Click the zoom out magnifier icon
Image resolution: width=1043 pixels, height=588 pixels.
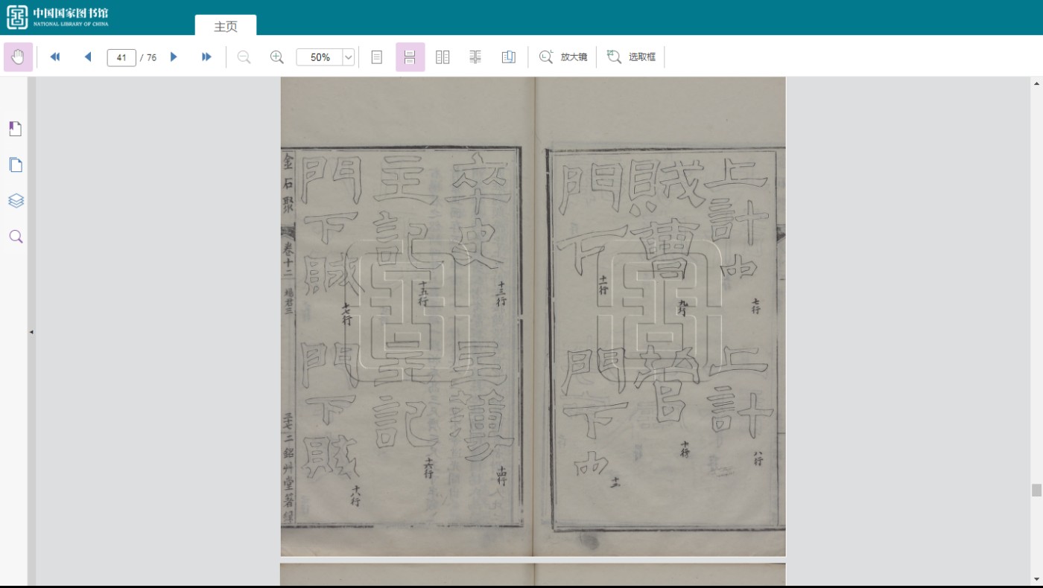point(244,57)
